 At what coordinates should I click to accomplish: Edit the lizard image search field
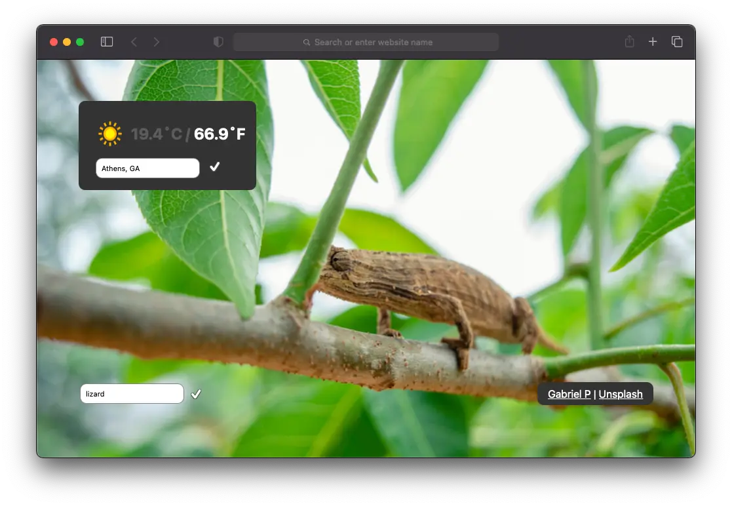132,393
